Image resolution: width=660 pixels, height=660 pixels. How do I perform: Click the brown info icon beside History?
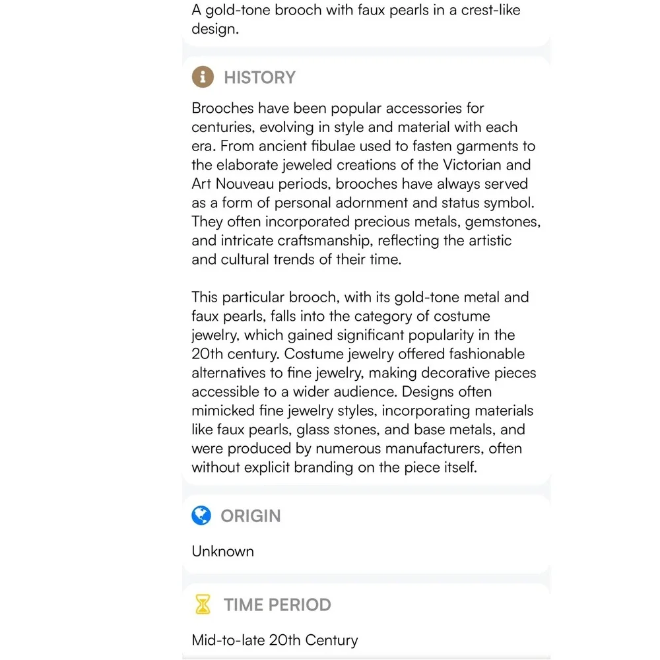tap(203, 77)
